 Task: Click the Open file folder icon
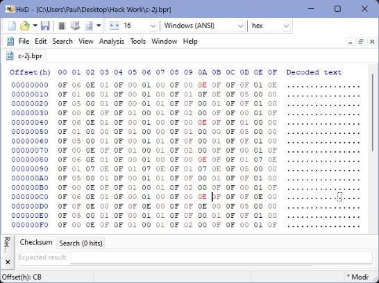point(25,26)
